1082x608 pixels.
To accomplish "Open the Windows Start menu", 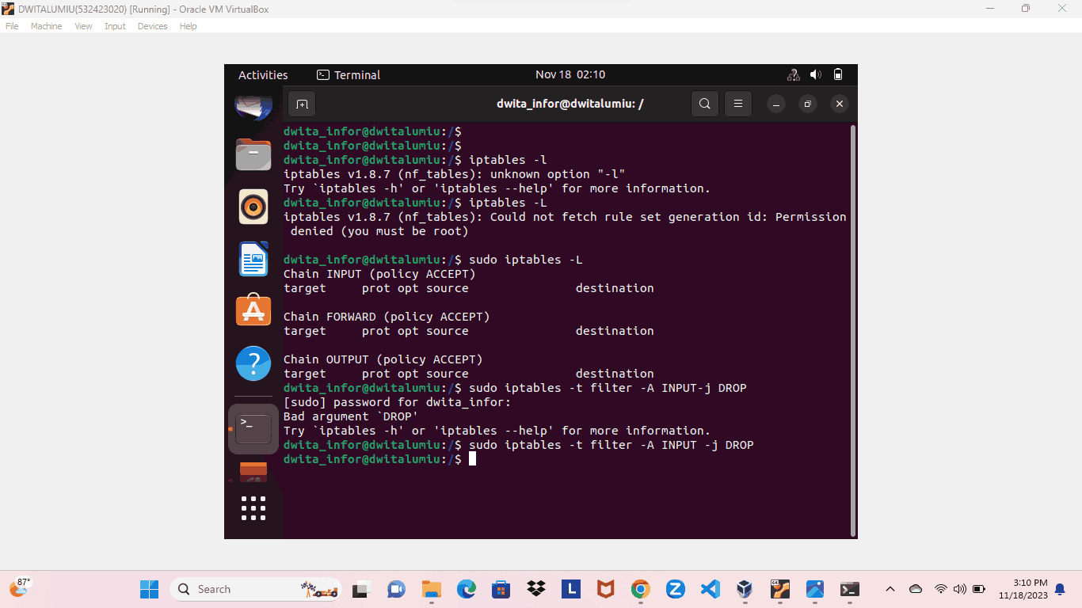I will pyautogui.click(x=149, y=589).
